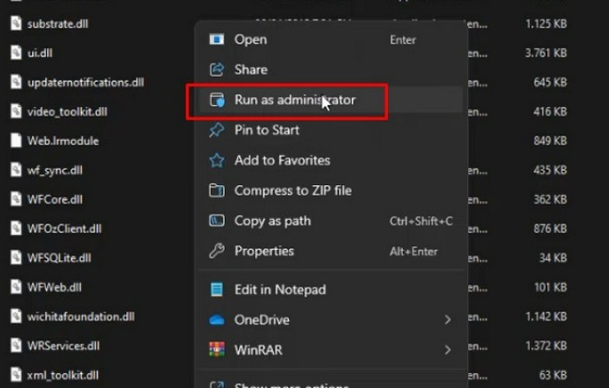Click the Properties wrench icon
This screenshot has height=388, width=609.
217,251
